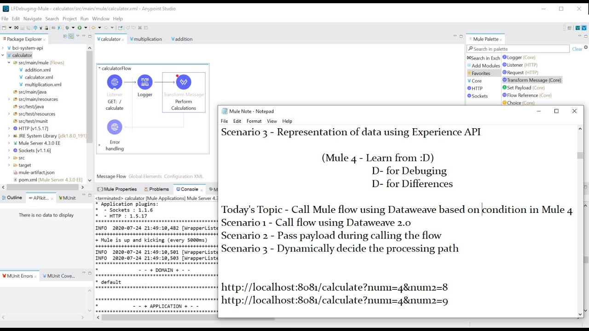Open View menu in Notepad
The height and width of the screenshot is (331, 589).
pyautogui.click(x=271, y=121)
